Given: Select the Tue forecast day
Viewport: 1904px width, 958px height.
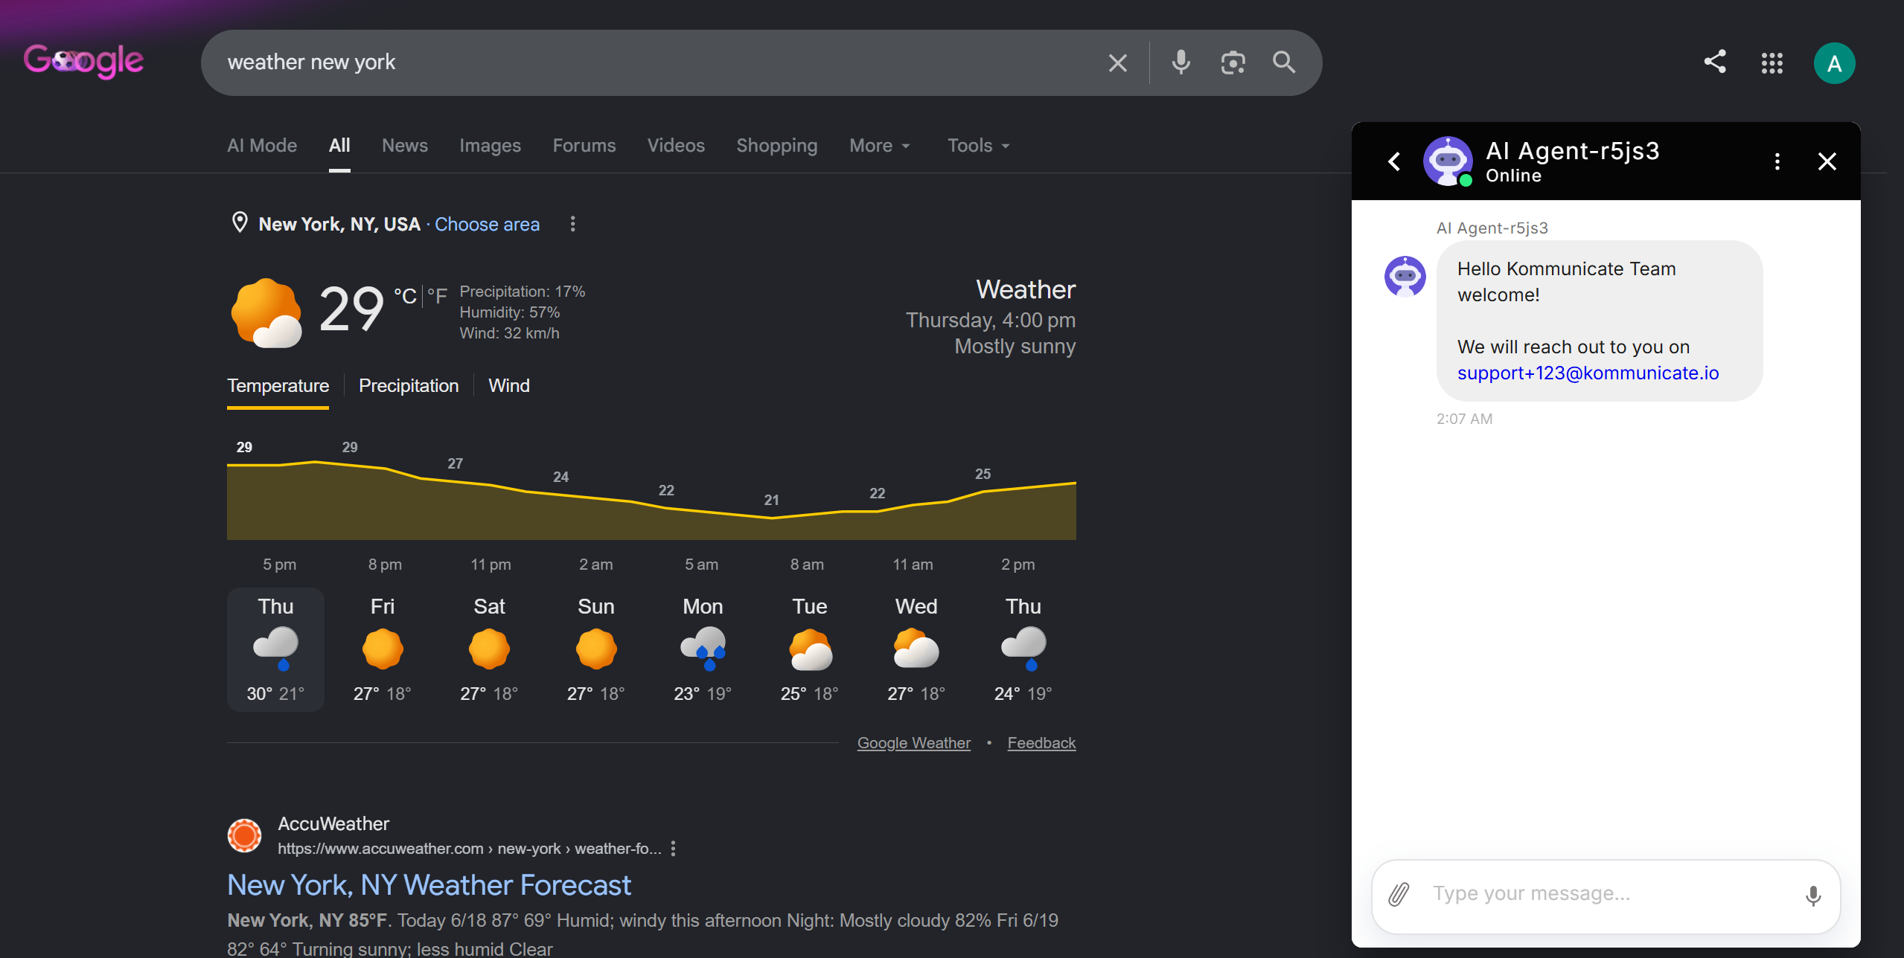Looking at the screenshot, I should click(810, 649).
